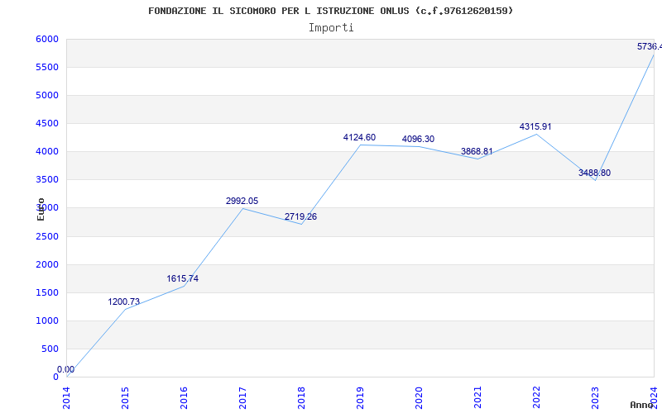Select the 4315.91 data label
This screenshot has width=662, height=413.
coord(535,126)
